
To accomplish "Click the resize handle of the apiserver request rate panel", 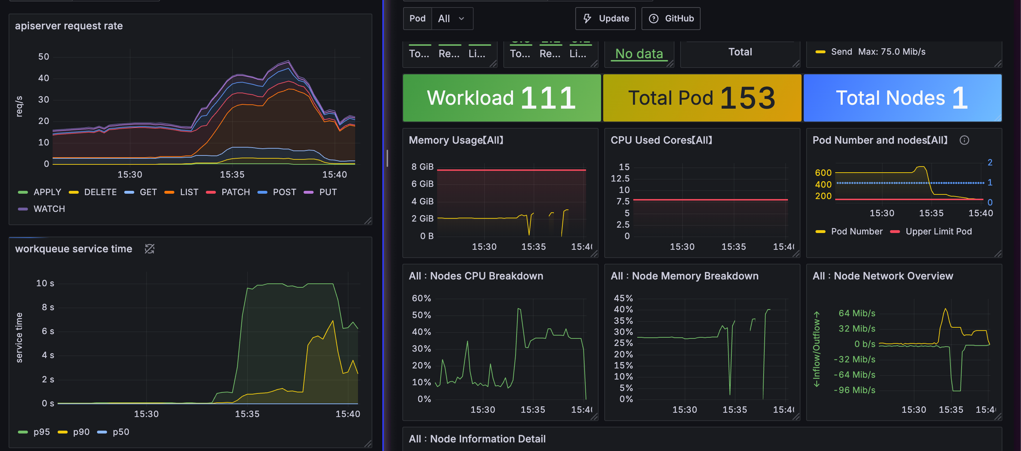I will (368, 221).
